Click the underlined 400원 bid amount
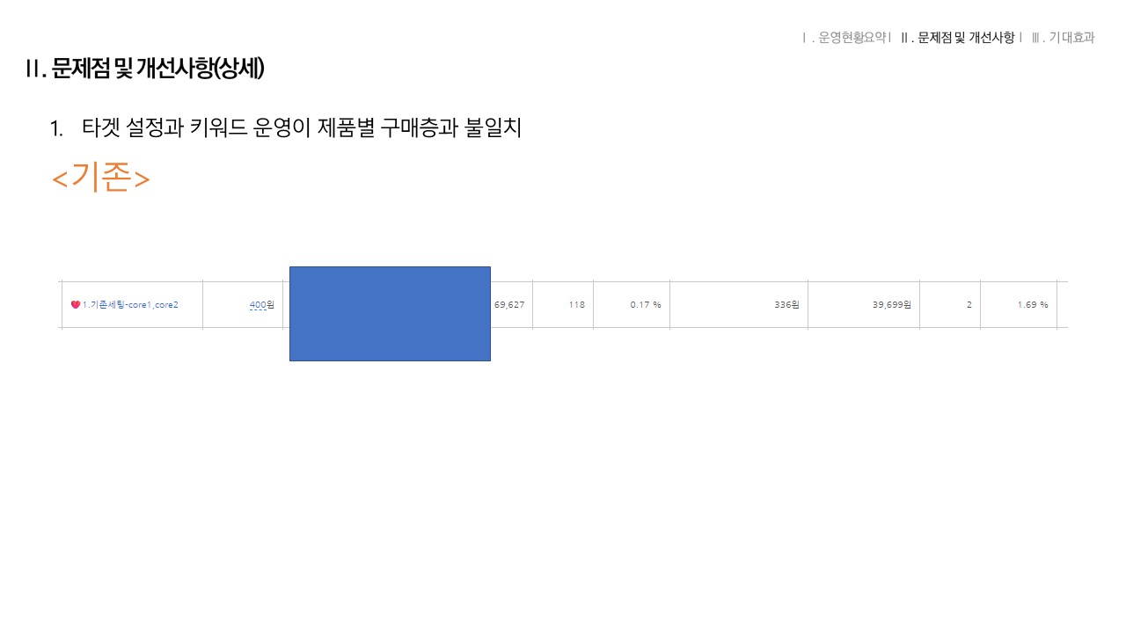 (258, 305)
